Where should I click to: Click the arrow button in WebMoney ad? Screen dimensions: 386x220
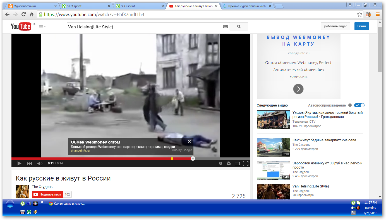click(298, 89)
